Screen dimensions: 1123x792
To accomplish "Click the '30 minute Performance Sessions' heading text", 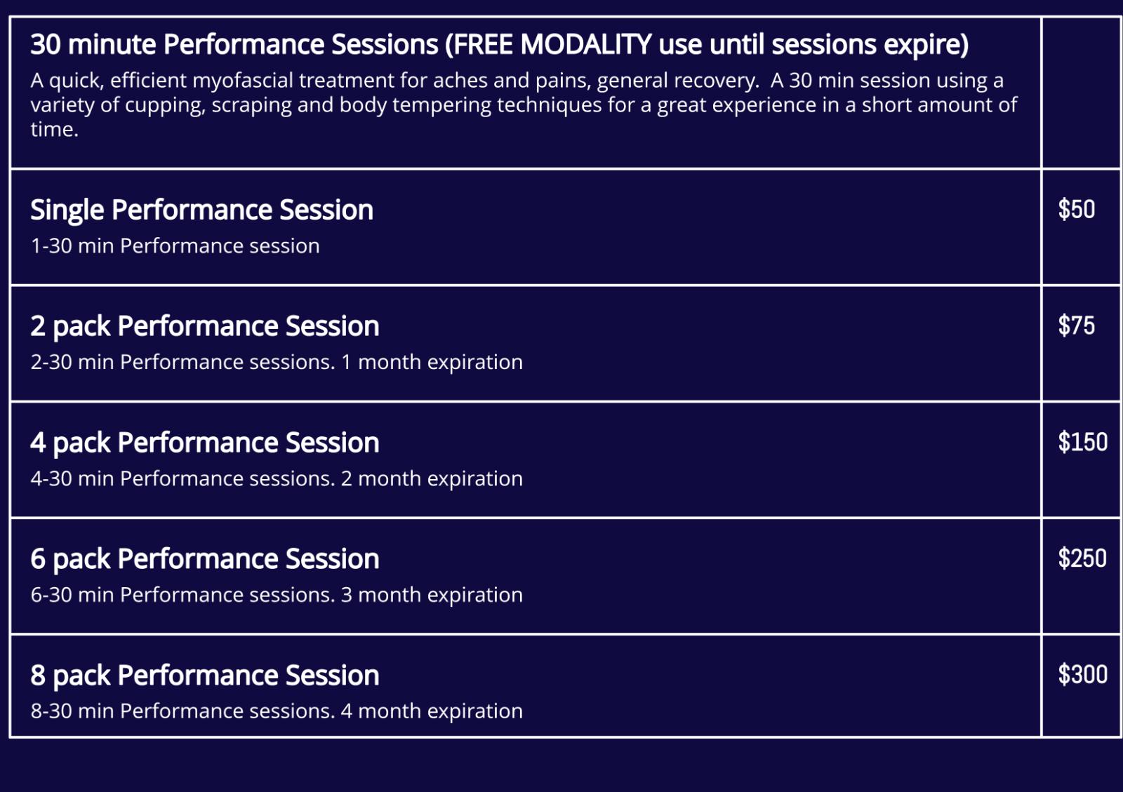I will pos(234,45).
